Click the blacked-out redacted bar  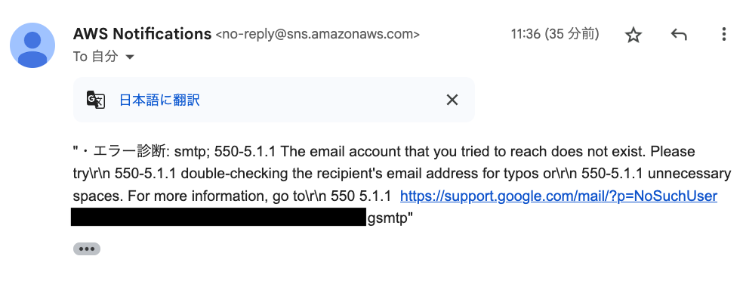click(219, 217)
